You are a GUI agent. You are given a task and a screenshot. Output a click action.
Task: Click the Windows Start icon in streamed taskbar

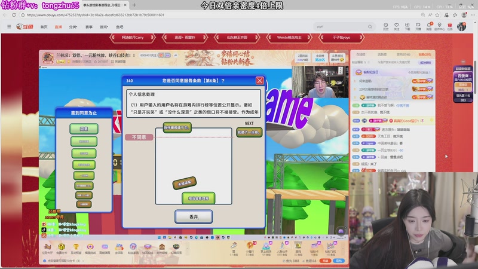[159, 237]
